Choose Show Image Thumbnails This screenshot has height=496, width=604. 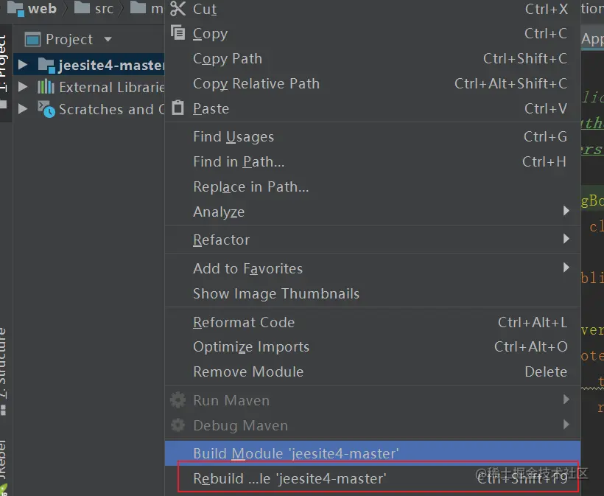pyautogui.click(x=373, y=293)
